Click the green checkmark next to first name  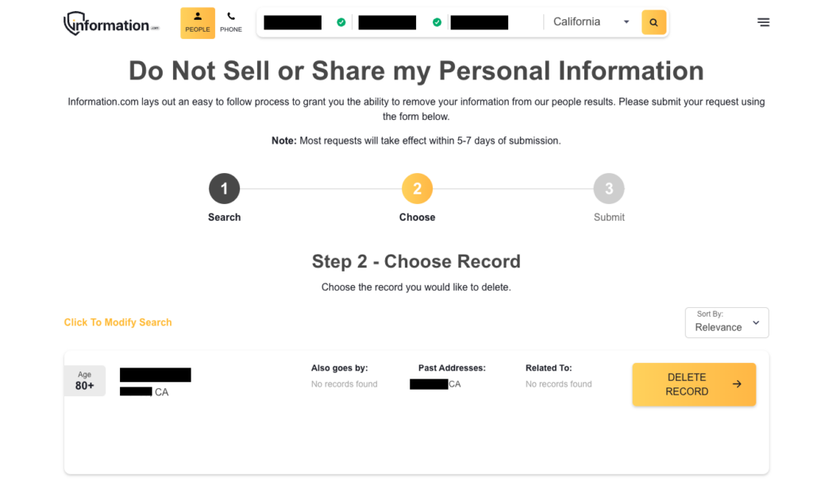tap(341, 21)
